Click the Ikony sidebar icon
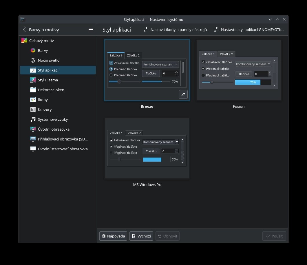Screen dimensions: 307x265 coord(33,100)
